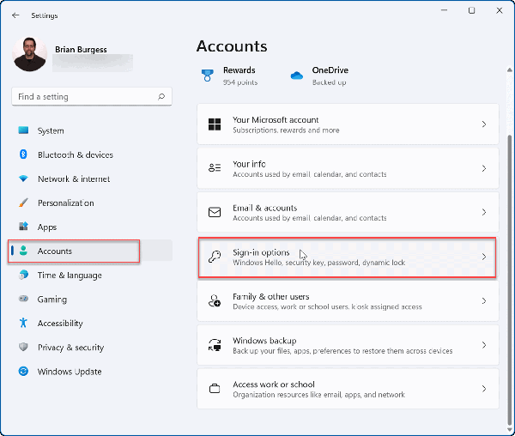Click the scrollbar up arrow
The width and height of the screenshot is (515, 436).
[x=509, y=70]
